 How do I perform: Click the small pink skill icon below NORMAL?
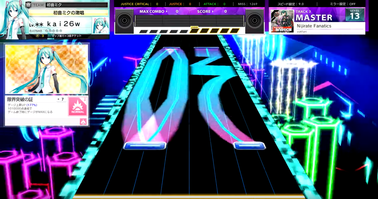click(x=83, y=122)
